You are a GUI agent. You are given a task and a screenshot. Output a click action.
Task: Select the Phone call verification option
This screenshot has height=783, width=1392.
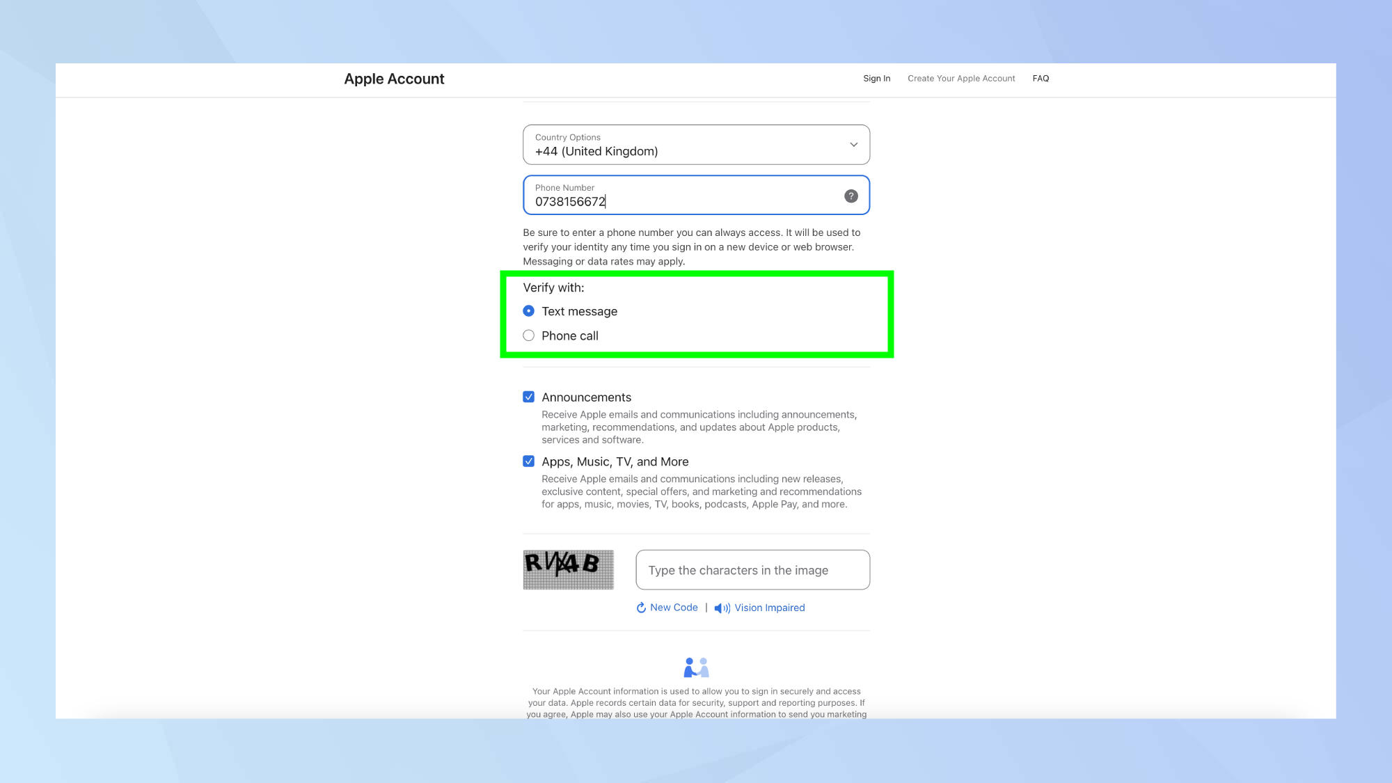[x=529, y=335]
